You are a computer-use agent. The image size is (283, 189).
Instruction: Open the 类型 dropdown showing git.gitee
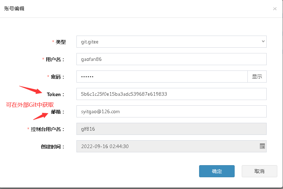click(171, 42)
